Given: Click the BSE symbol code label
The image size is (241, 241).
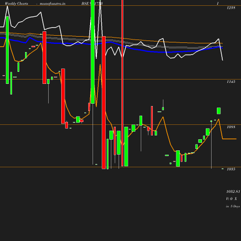Looking at the screenshot, I should (x=92, y=3).
